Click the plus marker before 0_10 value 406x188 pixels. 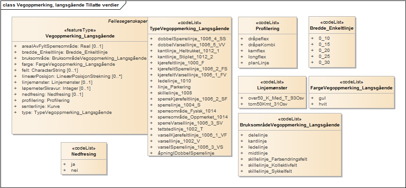pyautogui.click(x=313, y=38)
